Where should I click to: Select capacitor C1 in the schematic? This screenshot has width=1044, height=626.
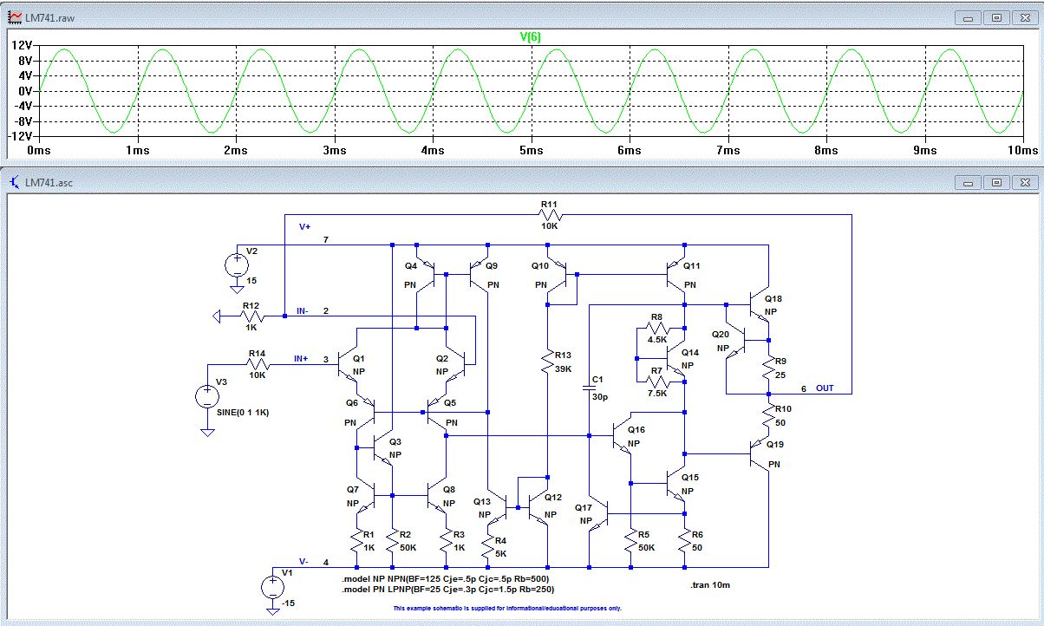point(589,389)
